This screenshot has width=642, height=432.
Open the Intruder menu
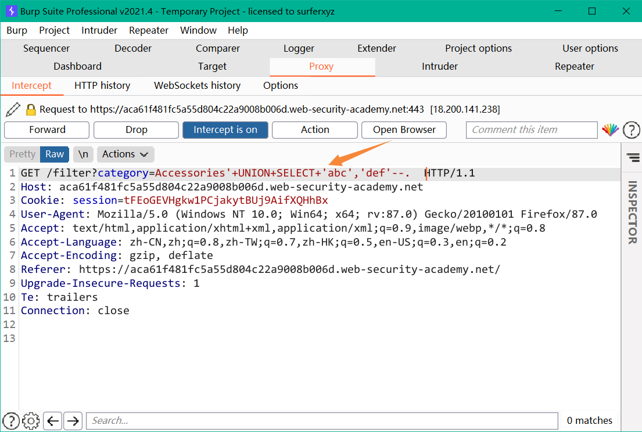[99, 30]
